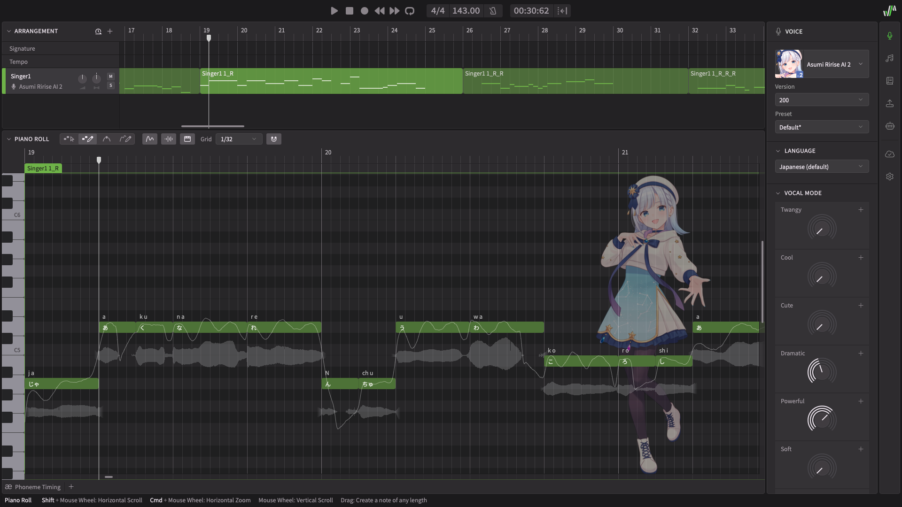Open the Grid 1/32 dropdown
The image size is (902, 507).
[x=239, y=139]
